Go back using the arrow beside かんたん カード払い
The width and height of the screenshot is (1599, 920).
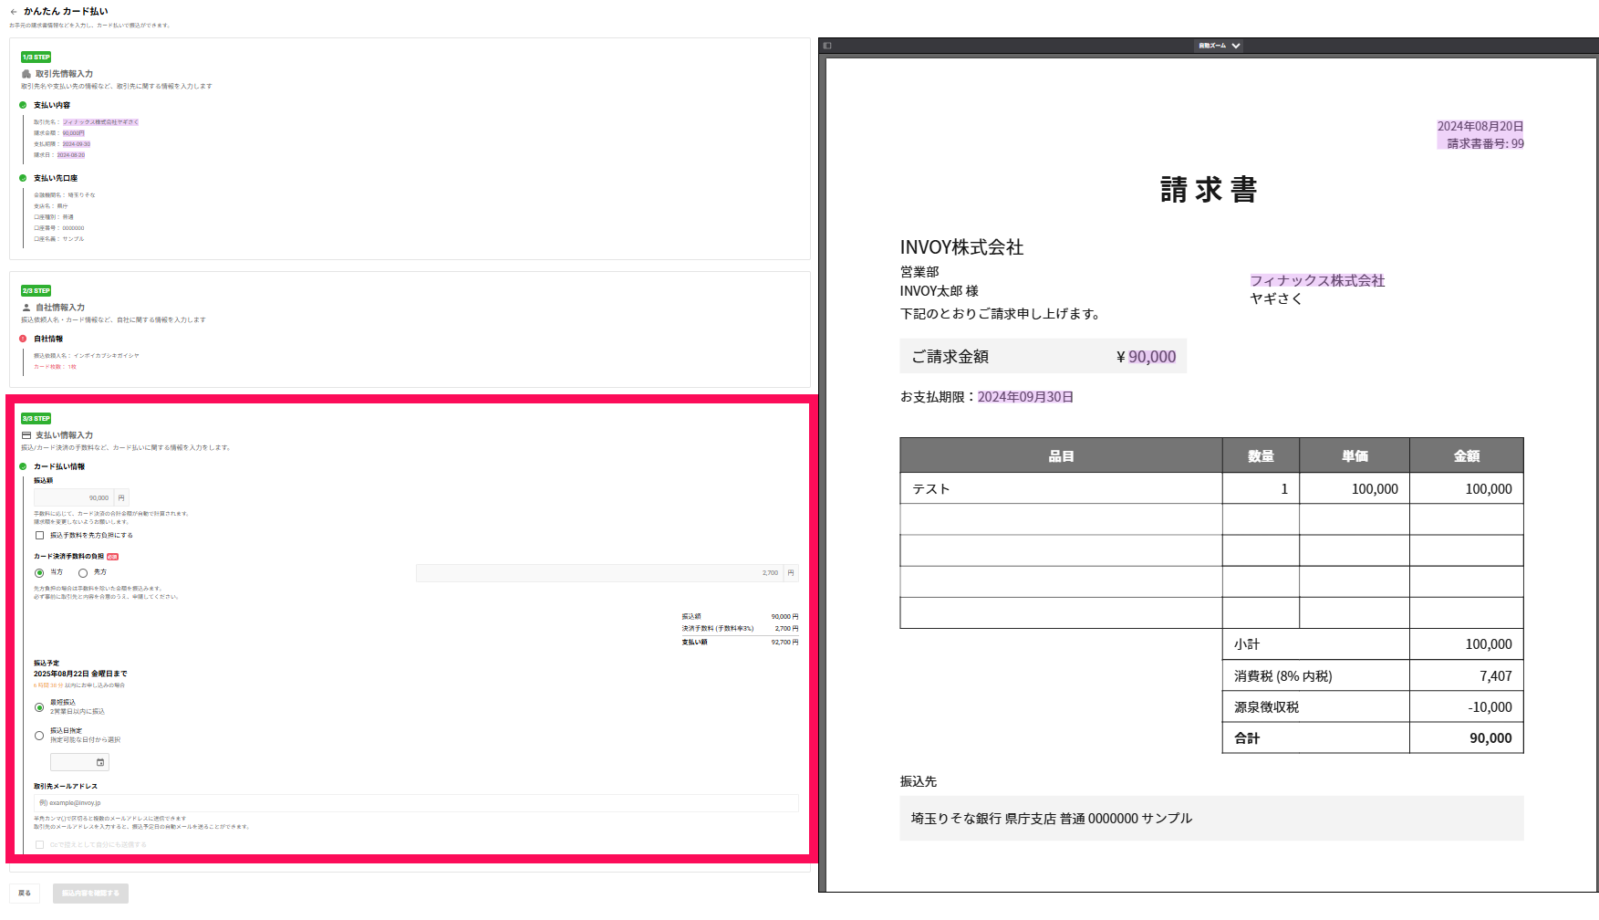[x=14, y=12]
